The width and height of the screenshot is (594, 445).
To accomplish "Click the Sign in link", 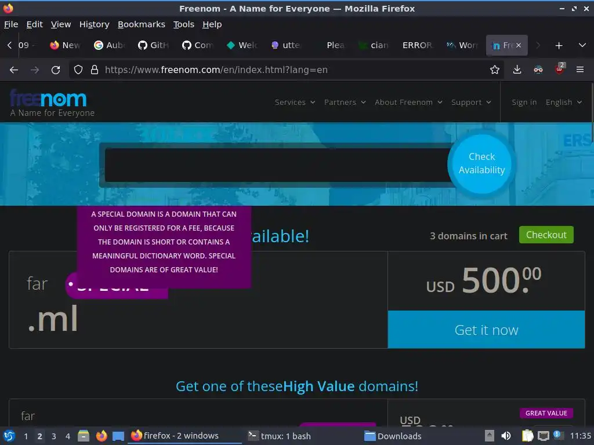I will pyautogui.click(x=524, y=102).
